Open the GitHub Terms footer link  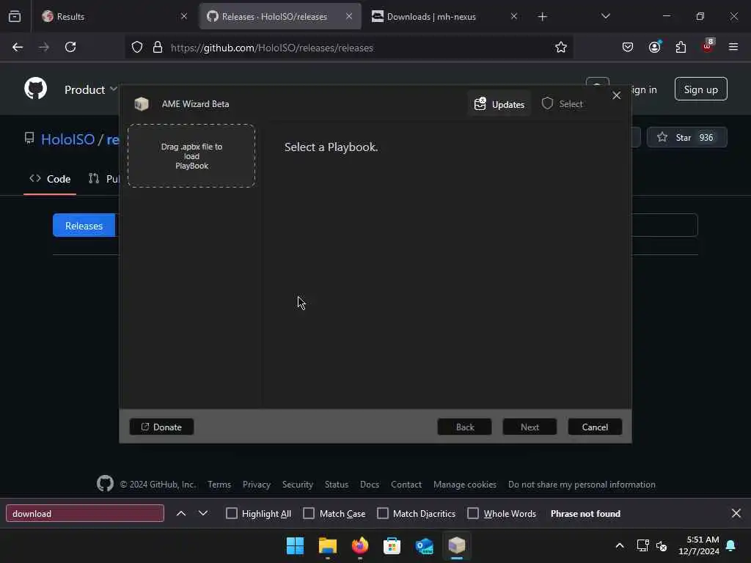(x=219, y=485)
